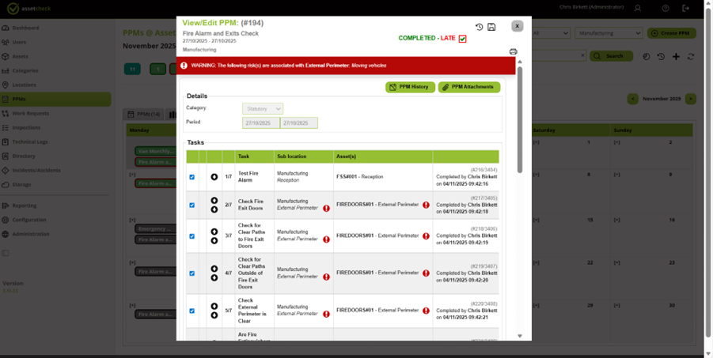Open the PPM Attachments button

pos(469,87)
